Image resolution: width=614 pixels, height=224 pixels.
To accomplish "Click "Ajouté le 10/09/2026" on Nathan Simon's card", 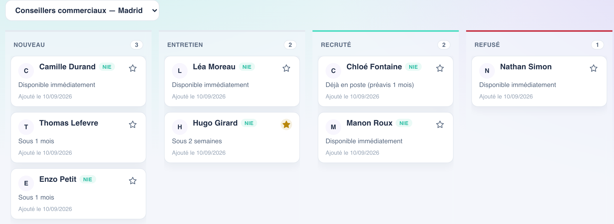I will [x=506, y=97].
